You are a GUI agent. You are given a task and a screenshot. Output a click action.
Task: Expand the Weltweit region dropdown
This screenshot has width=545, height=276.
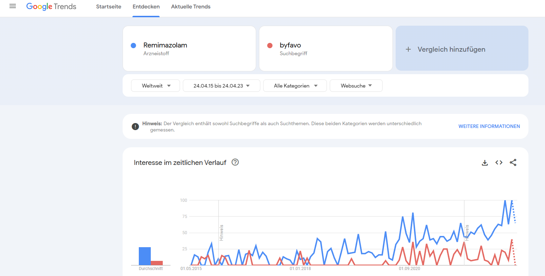click(155, 86)
